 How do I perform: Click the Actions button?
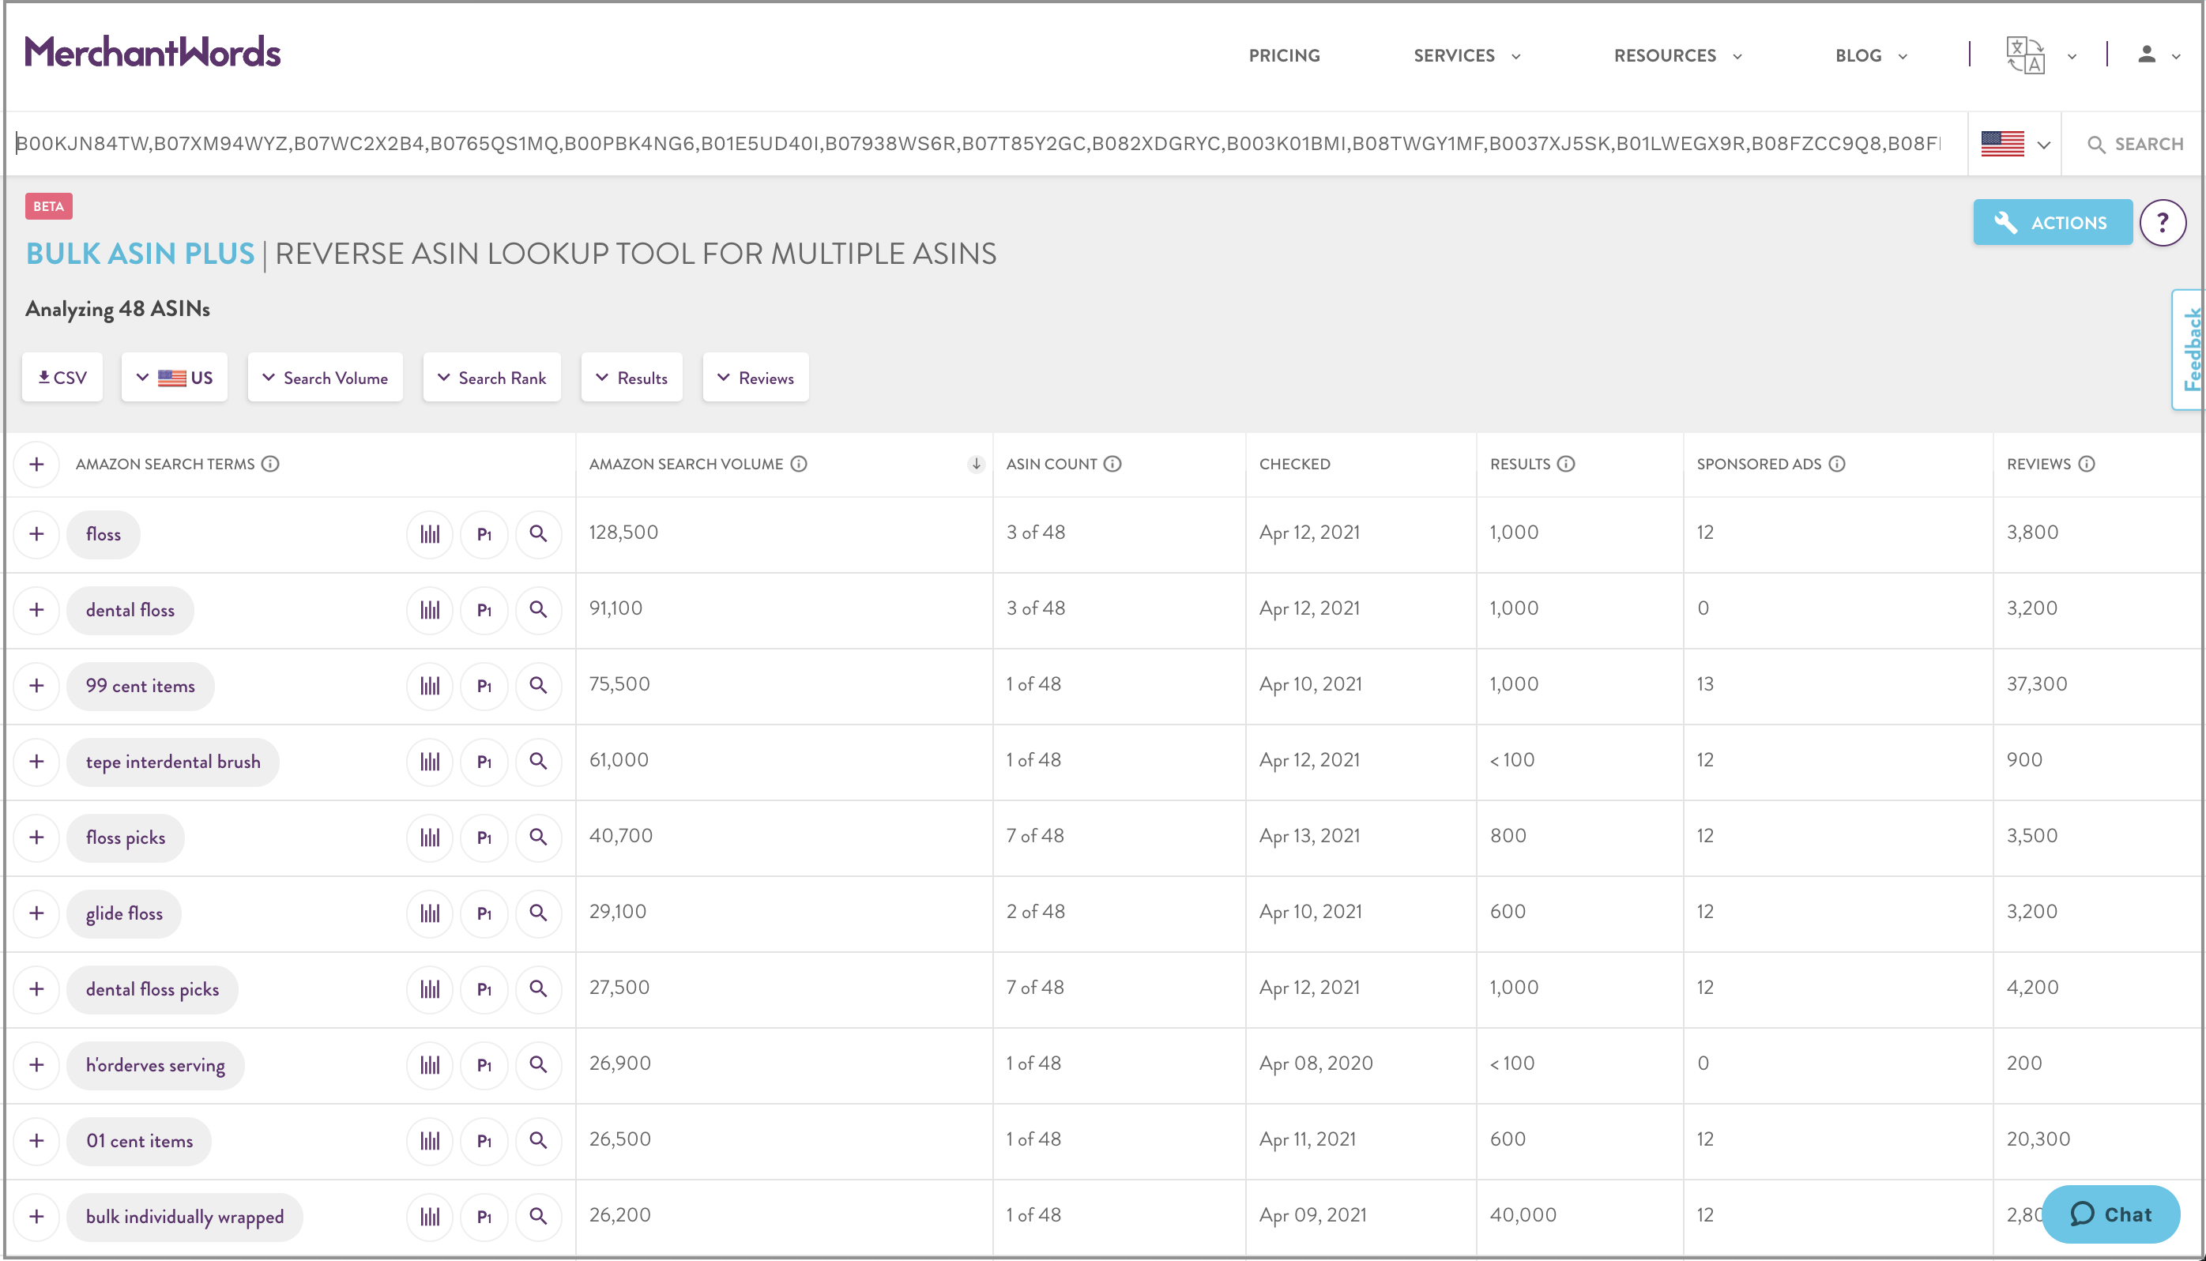(2053, 223)
